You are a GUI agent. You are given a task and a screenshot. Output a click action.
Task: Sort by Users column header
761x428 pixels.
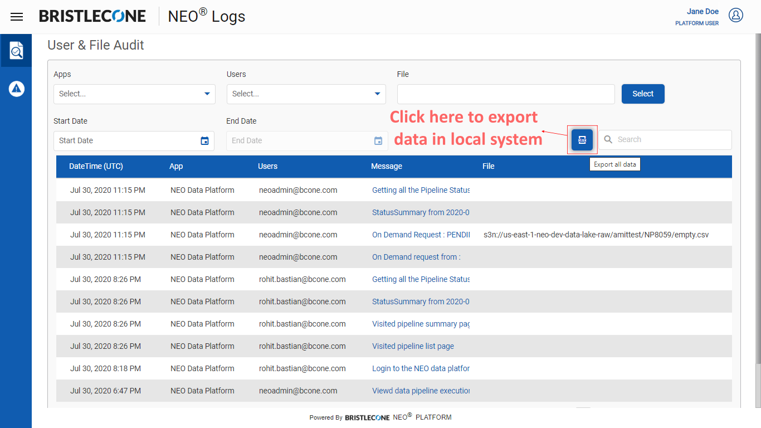[267, 166]
